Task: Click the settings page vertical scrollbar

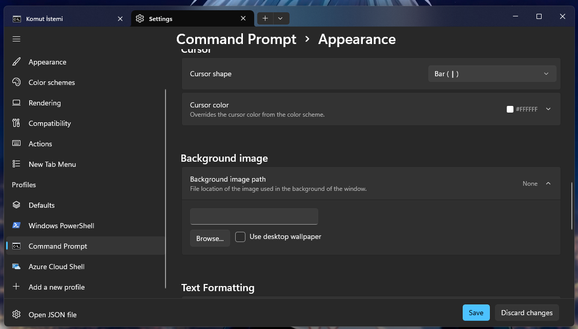Action: [572, 206]
